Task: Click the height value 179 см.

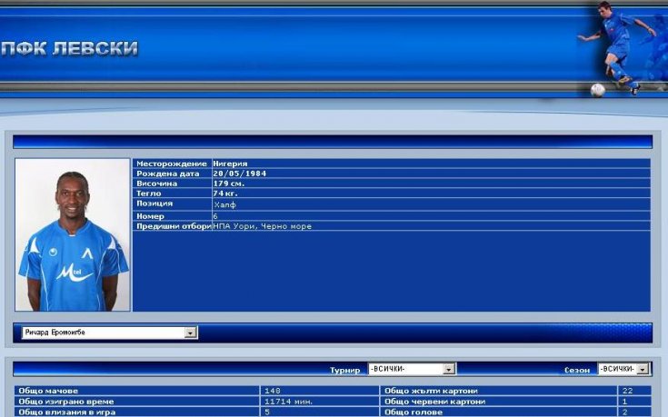Action: pyautogui.click(x=229, y=184)
